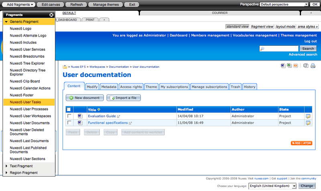Select the Content tab
Viewport: 321px width, 191px height.
click(74, 86)
